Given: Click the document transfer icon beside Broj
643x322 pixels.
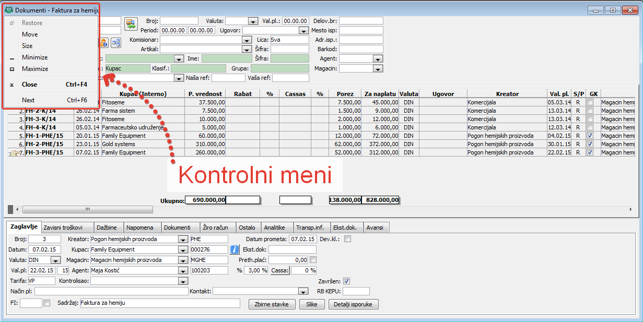Looking at the screenshot, I should [131, 23].
